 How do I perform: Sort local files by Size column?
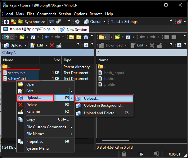tap(50, 60)
